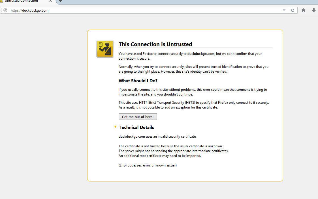Collapse the Technical Details section triangle
The width and height of the screenshot is (318, 199).
[115, 127]
